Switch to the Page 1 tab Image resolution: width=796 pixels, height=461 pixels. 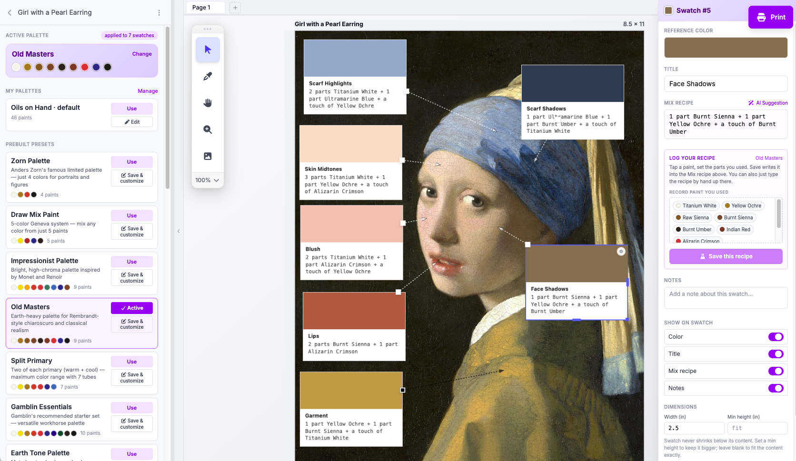(x=205, y=8)
